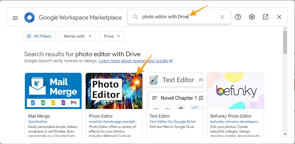This screenshot has width=295, height=144.
Task: Expand the Price dropdown
Action: (112, 36)
